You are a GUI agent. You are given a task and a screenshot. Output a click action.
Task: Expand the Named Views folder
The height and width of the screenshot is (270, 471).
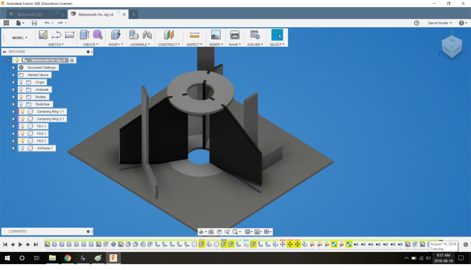click(13, 75)
